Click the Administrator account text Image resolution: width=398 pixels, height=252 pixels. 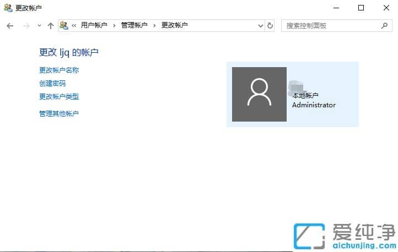(314, 105)
